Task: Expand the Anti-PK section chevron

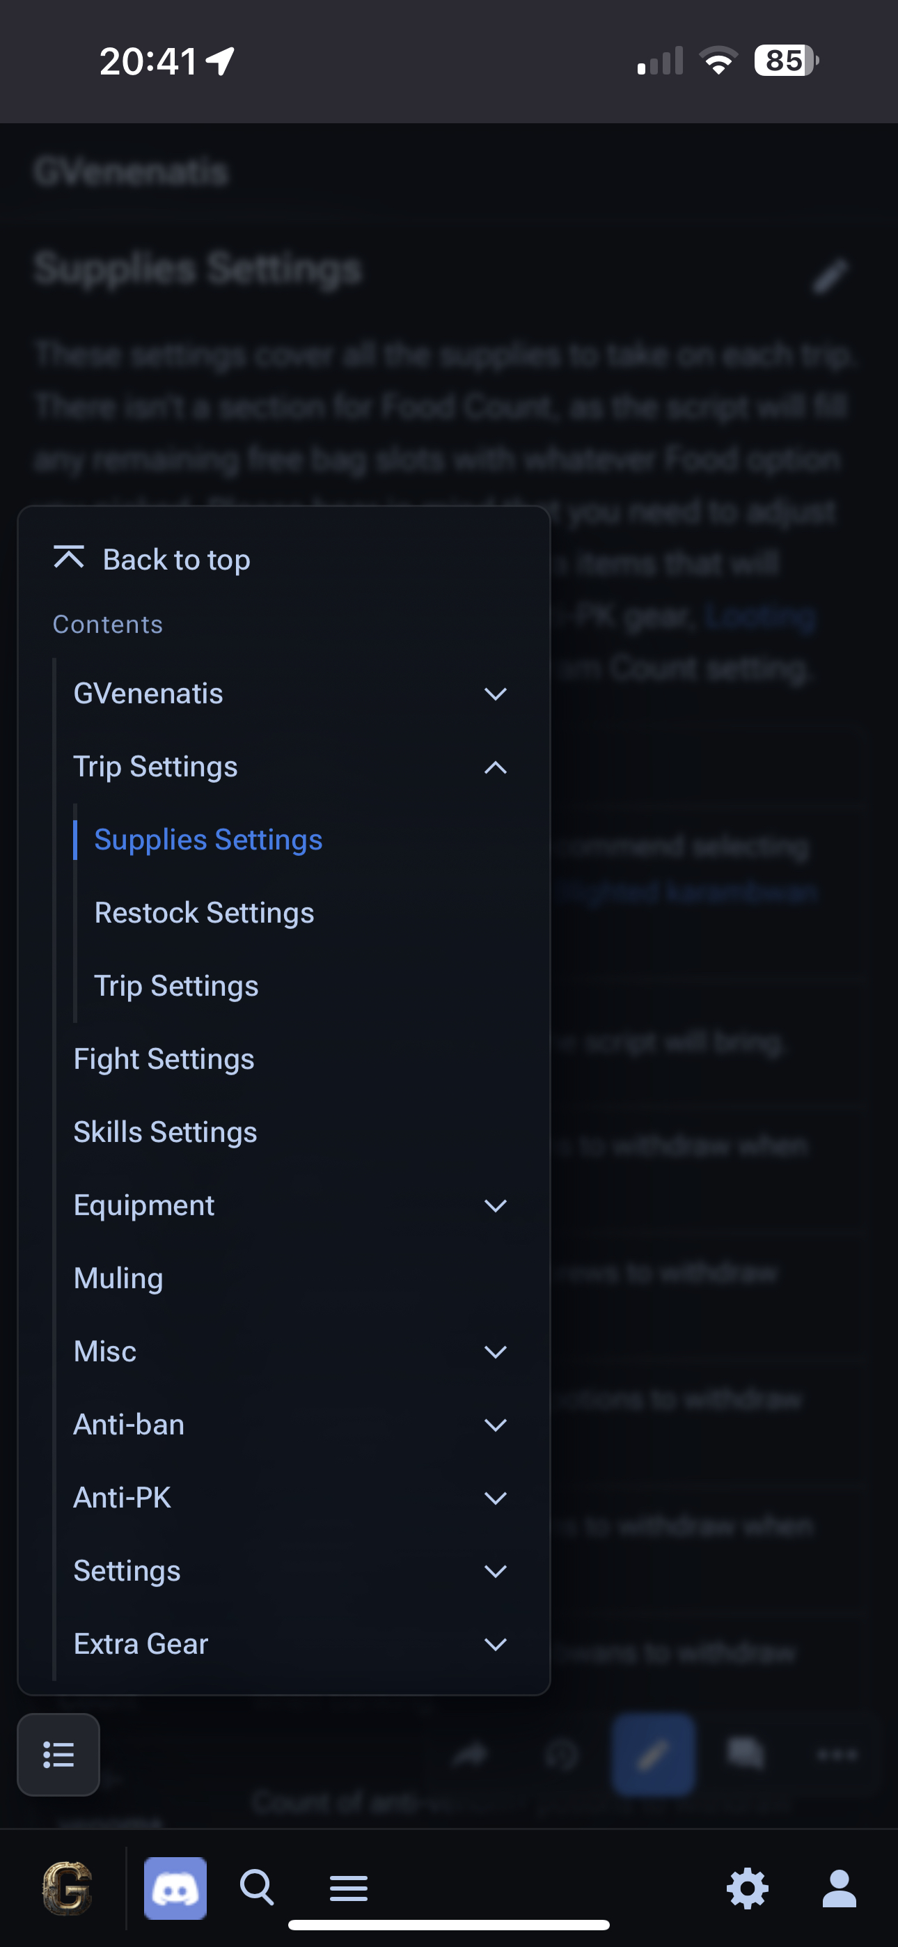Action: coord(495,1498)
